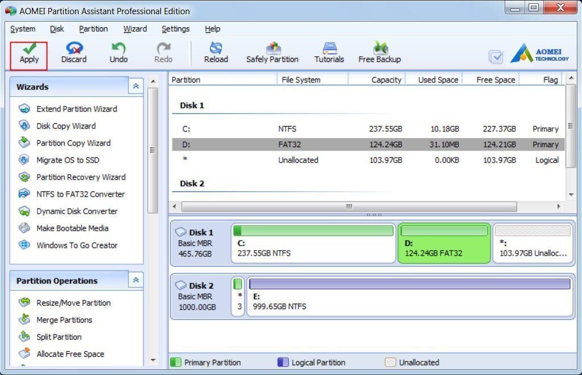Click the checkmark icon beside AOMEI logo
The width and height of the screenshot is (582, 375).
tap(496, 57)
